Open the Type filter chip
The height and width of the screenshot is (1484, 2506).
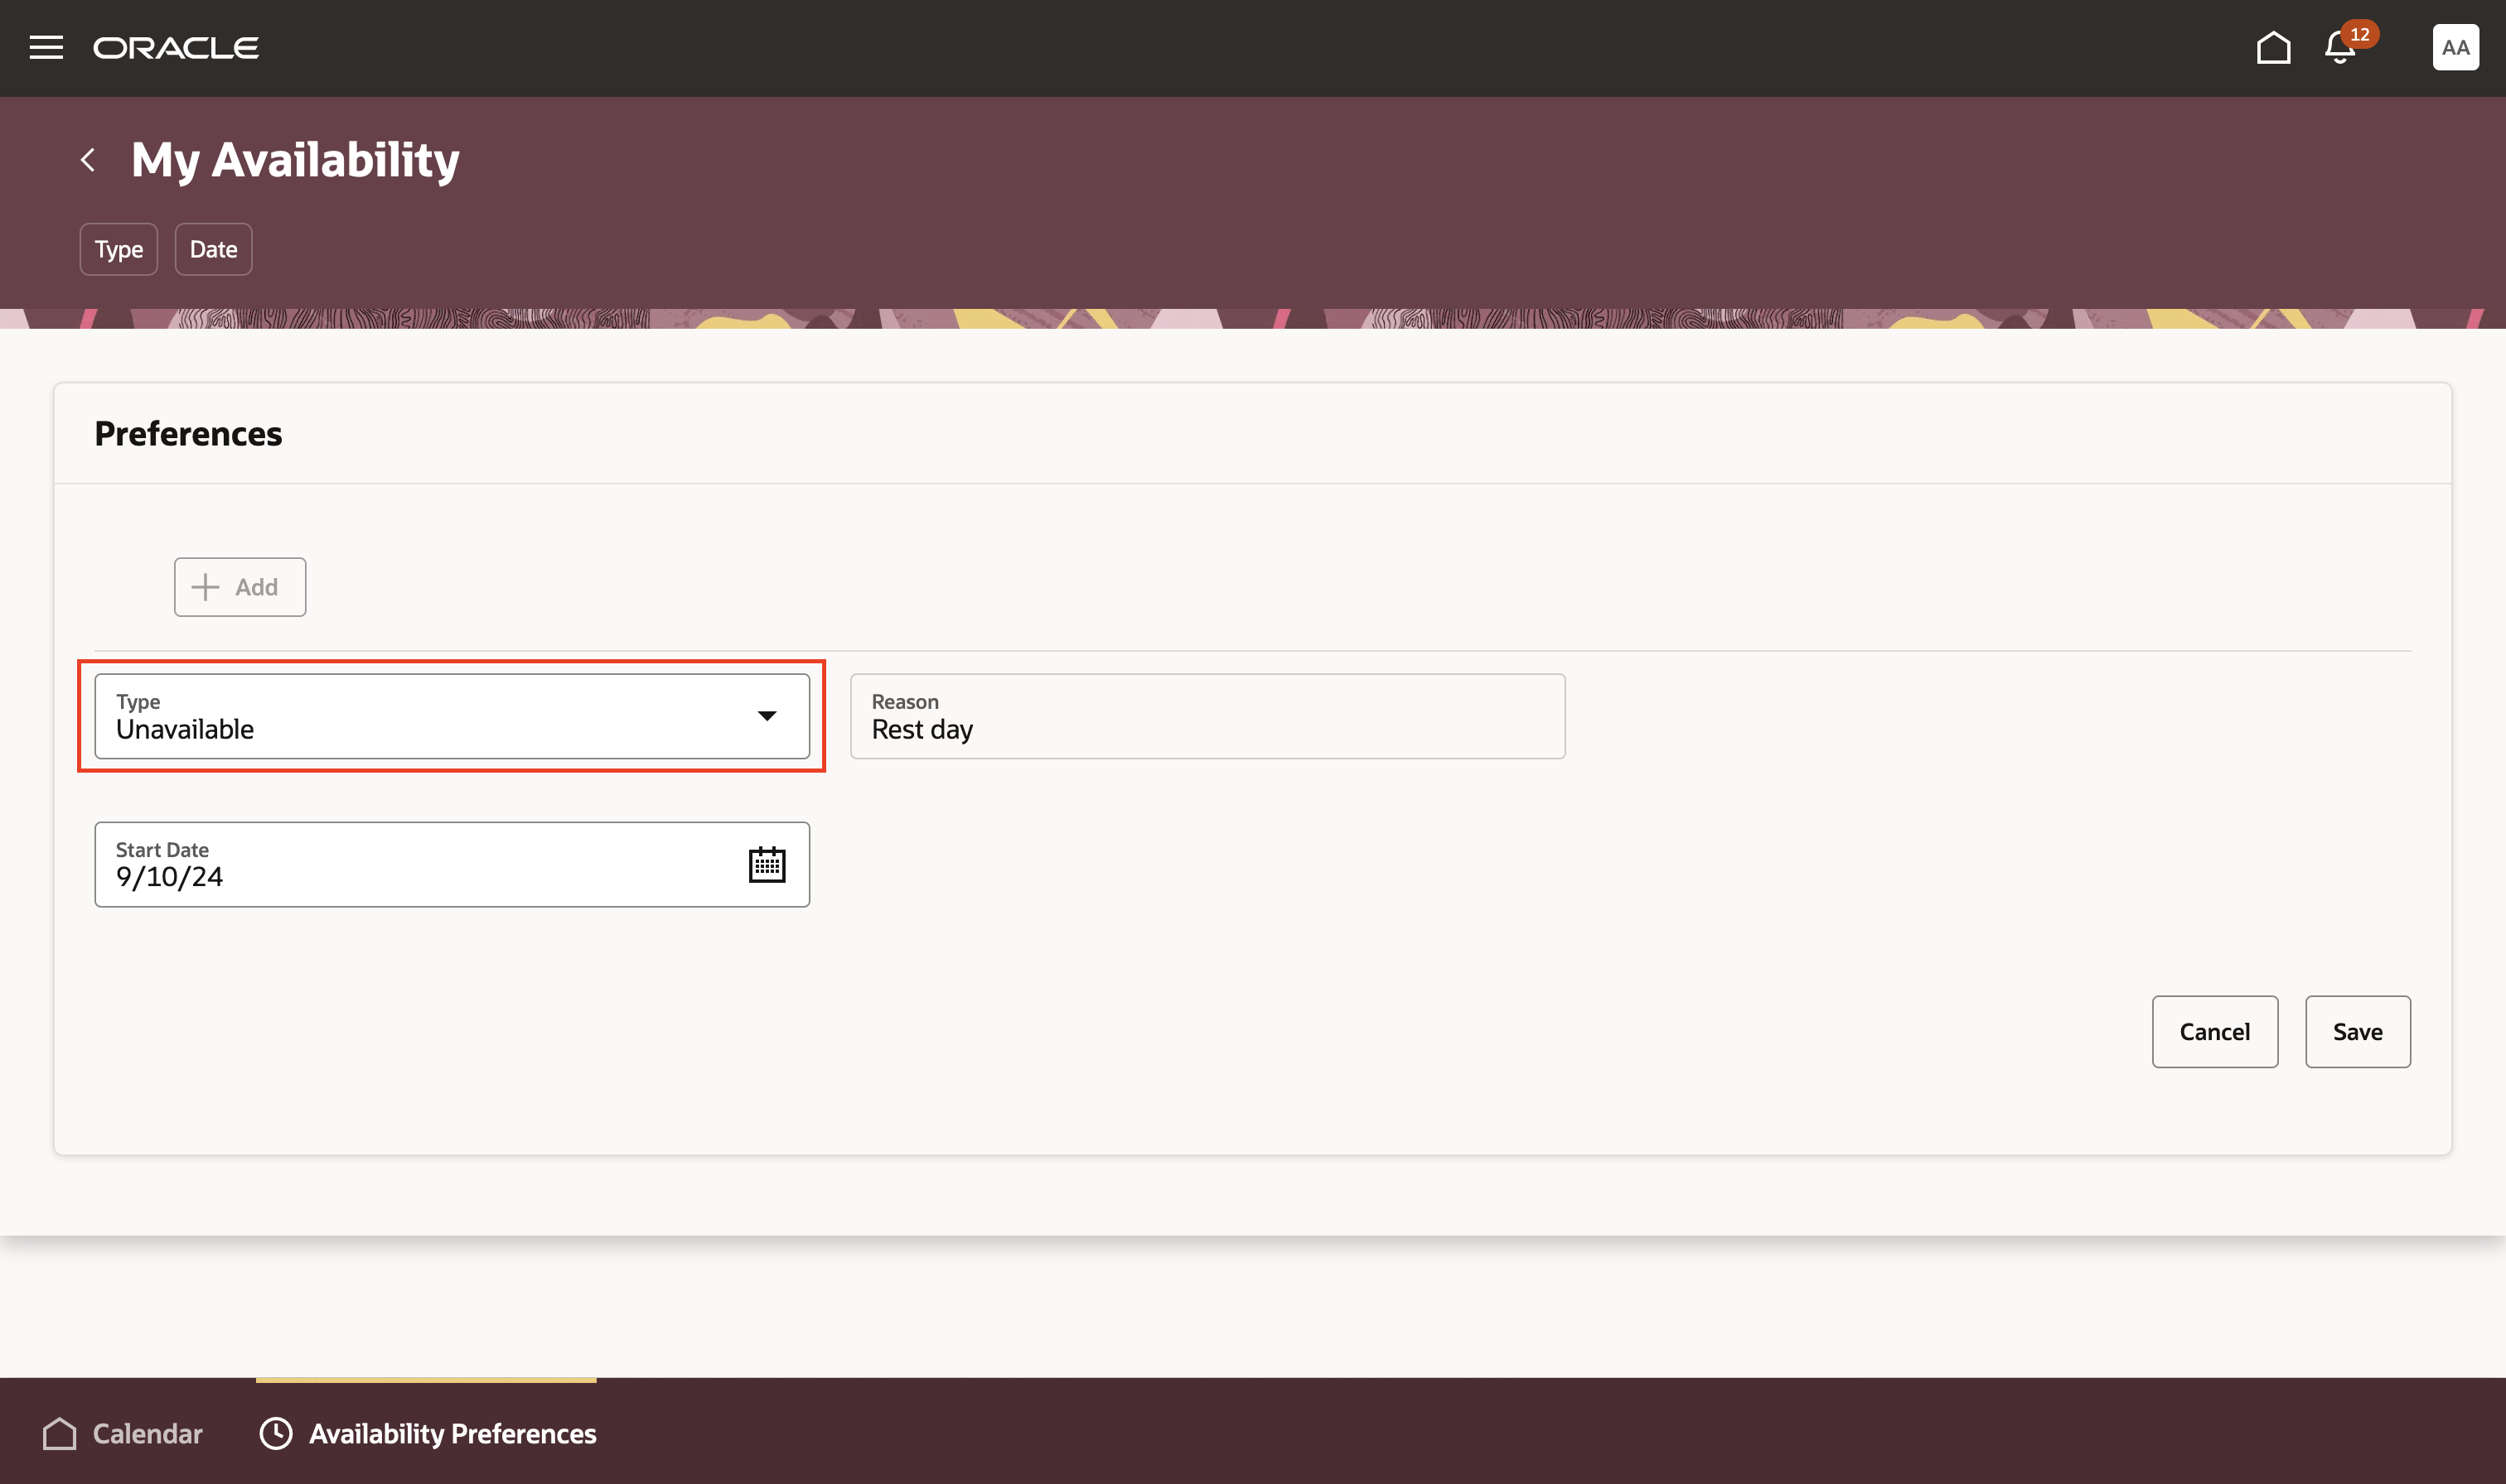118,249
